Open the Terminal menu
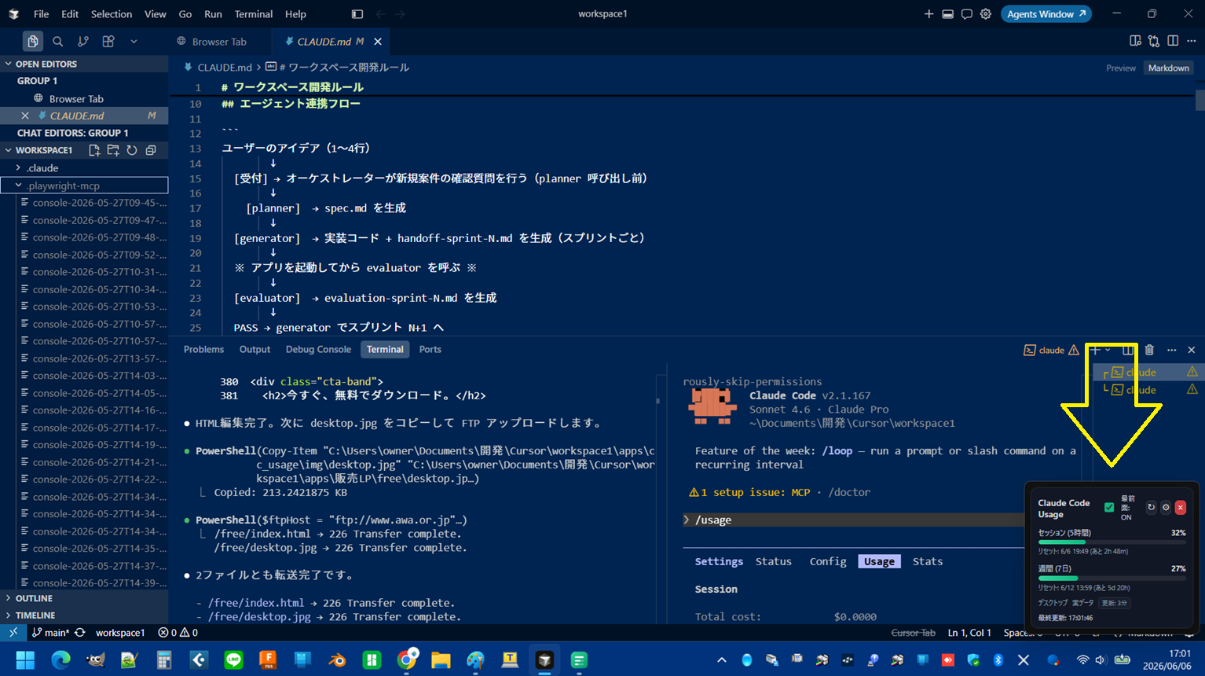Viewport: 1205px width, 676px height. (254, 14)
